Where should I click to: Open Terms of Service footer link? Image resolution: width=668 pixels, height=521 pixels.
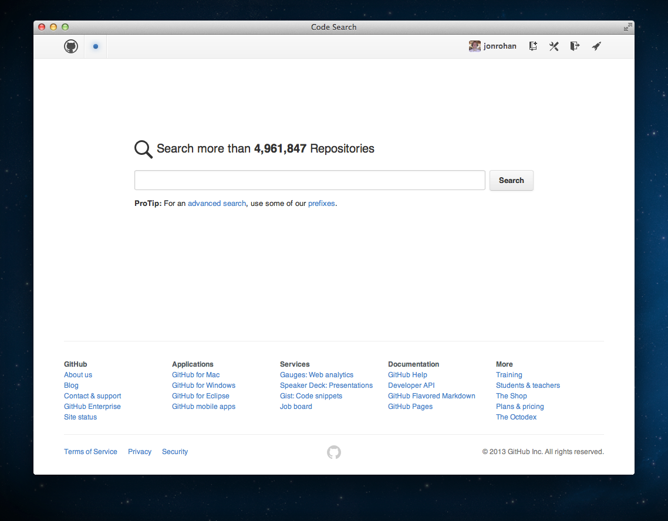coord(90,452)
